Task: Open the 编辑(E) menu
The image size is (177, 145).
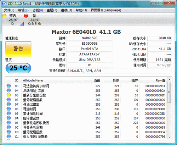Action: point(23,10)
